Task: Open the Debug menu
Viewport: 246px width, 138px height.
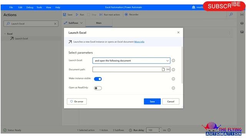Action: [30, 7]
